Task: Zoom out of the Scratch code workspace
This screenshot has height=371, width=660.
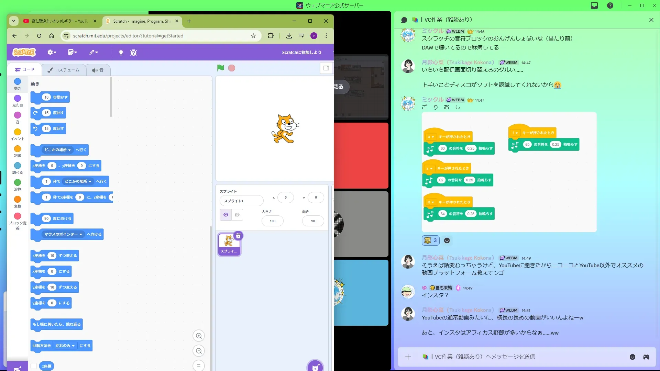Action: pos(199,351)
